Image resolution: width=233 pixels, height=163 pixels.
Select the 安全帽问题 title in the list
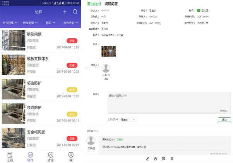[36, 132]
